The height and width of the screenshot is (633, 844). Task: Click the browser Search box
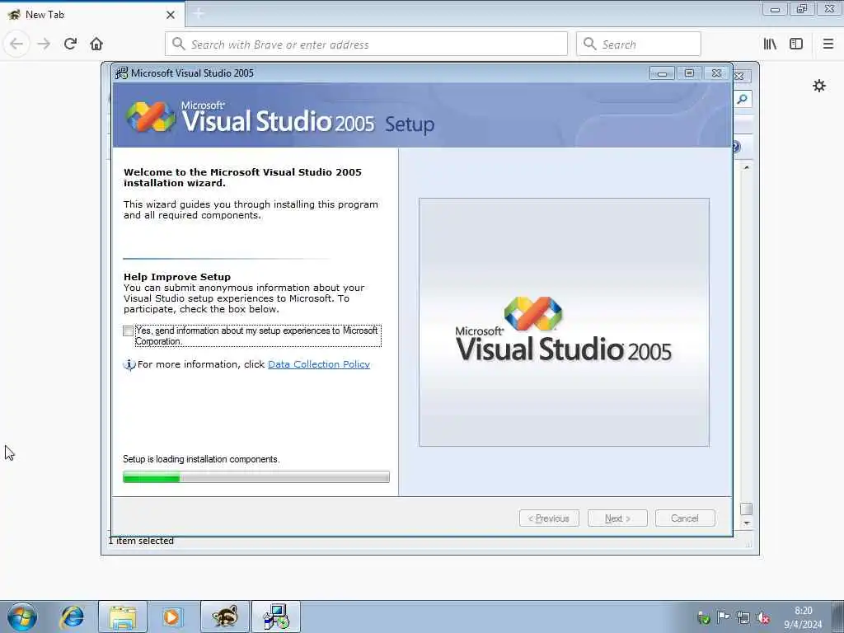tap(639, 45)
